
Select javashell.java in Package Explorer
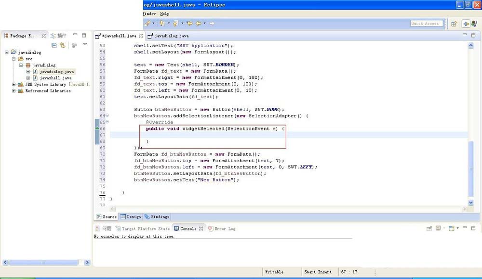pyautogui.click(x=55, y=78)
